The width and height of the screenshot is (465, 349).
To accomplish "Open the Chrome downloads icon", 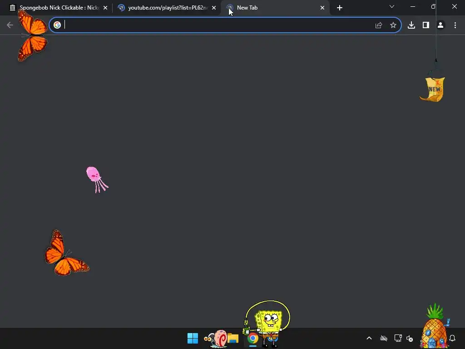I will pos(411,25).
